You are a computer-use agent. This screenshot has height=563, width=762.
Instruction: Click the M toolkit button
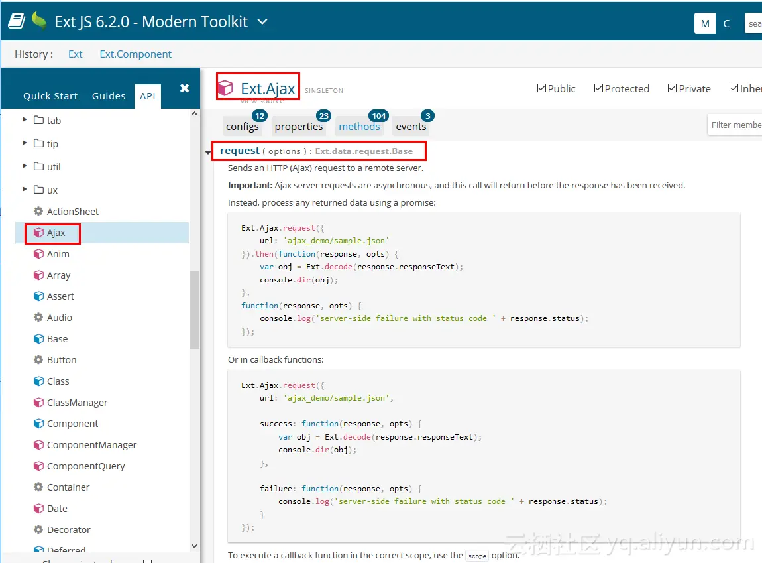pos(704,23)
